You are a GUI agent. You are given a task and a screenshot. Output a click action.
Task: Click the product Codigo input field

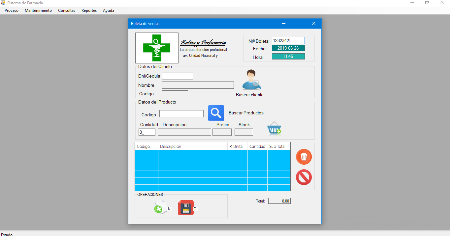(181, 114)
